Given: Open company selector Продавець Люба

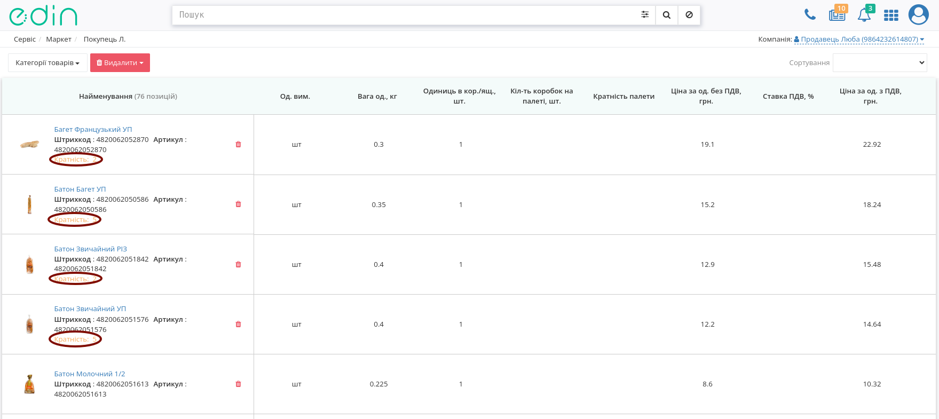Looking at the screenshot, I should 859,39.
